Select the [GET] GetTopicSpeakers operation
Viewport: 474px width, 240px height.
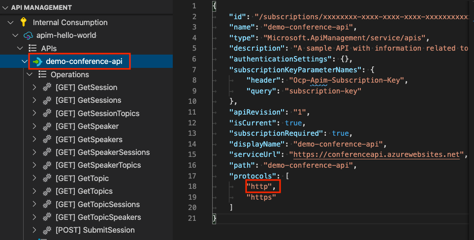(98, 217)
